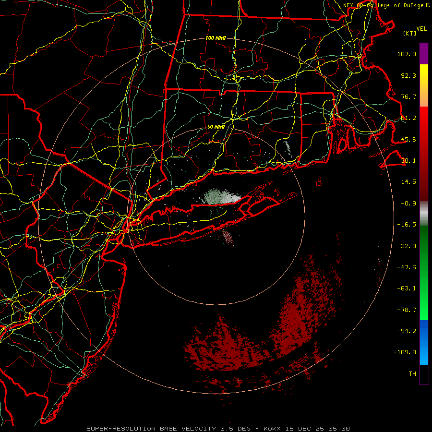Click the 61.2 velocity scale value
The height and width of the screenshot is (432, 432).
click(x=408, y=118)
